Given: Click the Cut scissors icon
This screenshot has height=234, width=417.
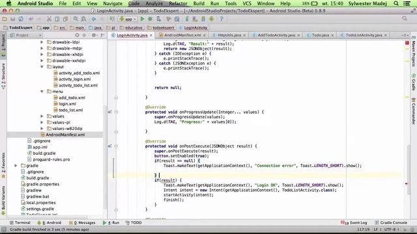Looking at the screenshot, I should 49,19.
